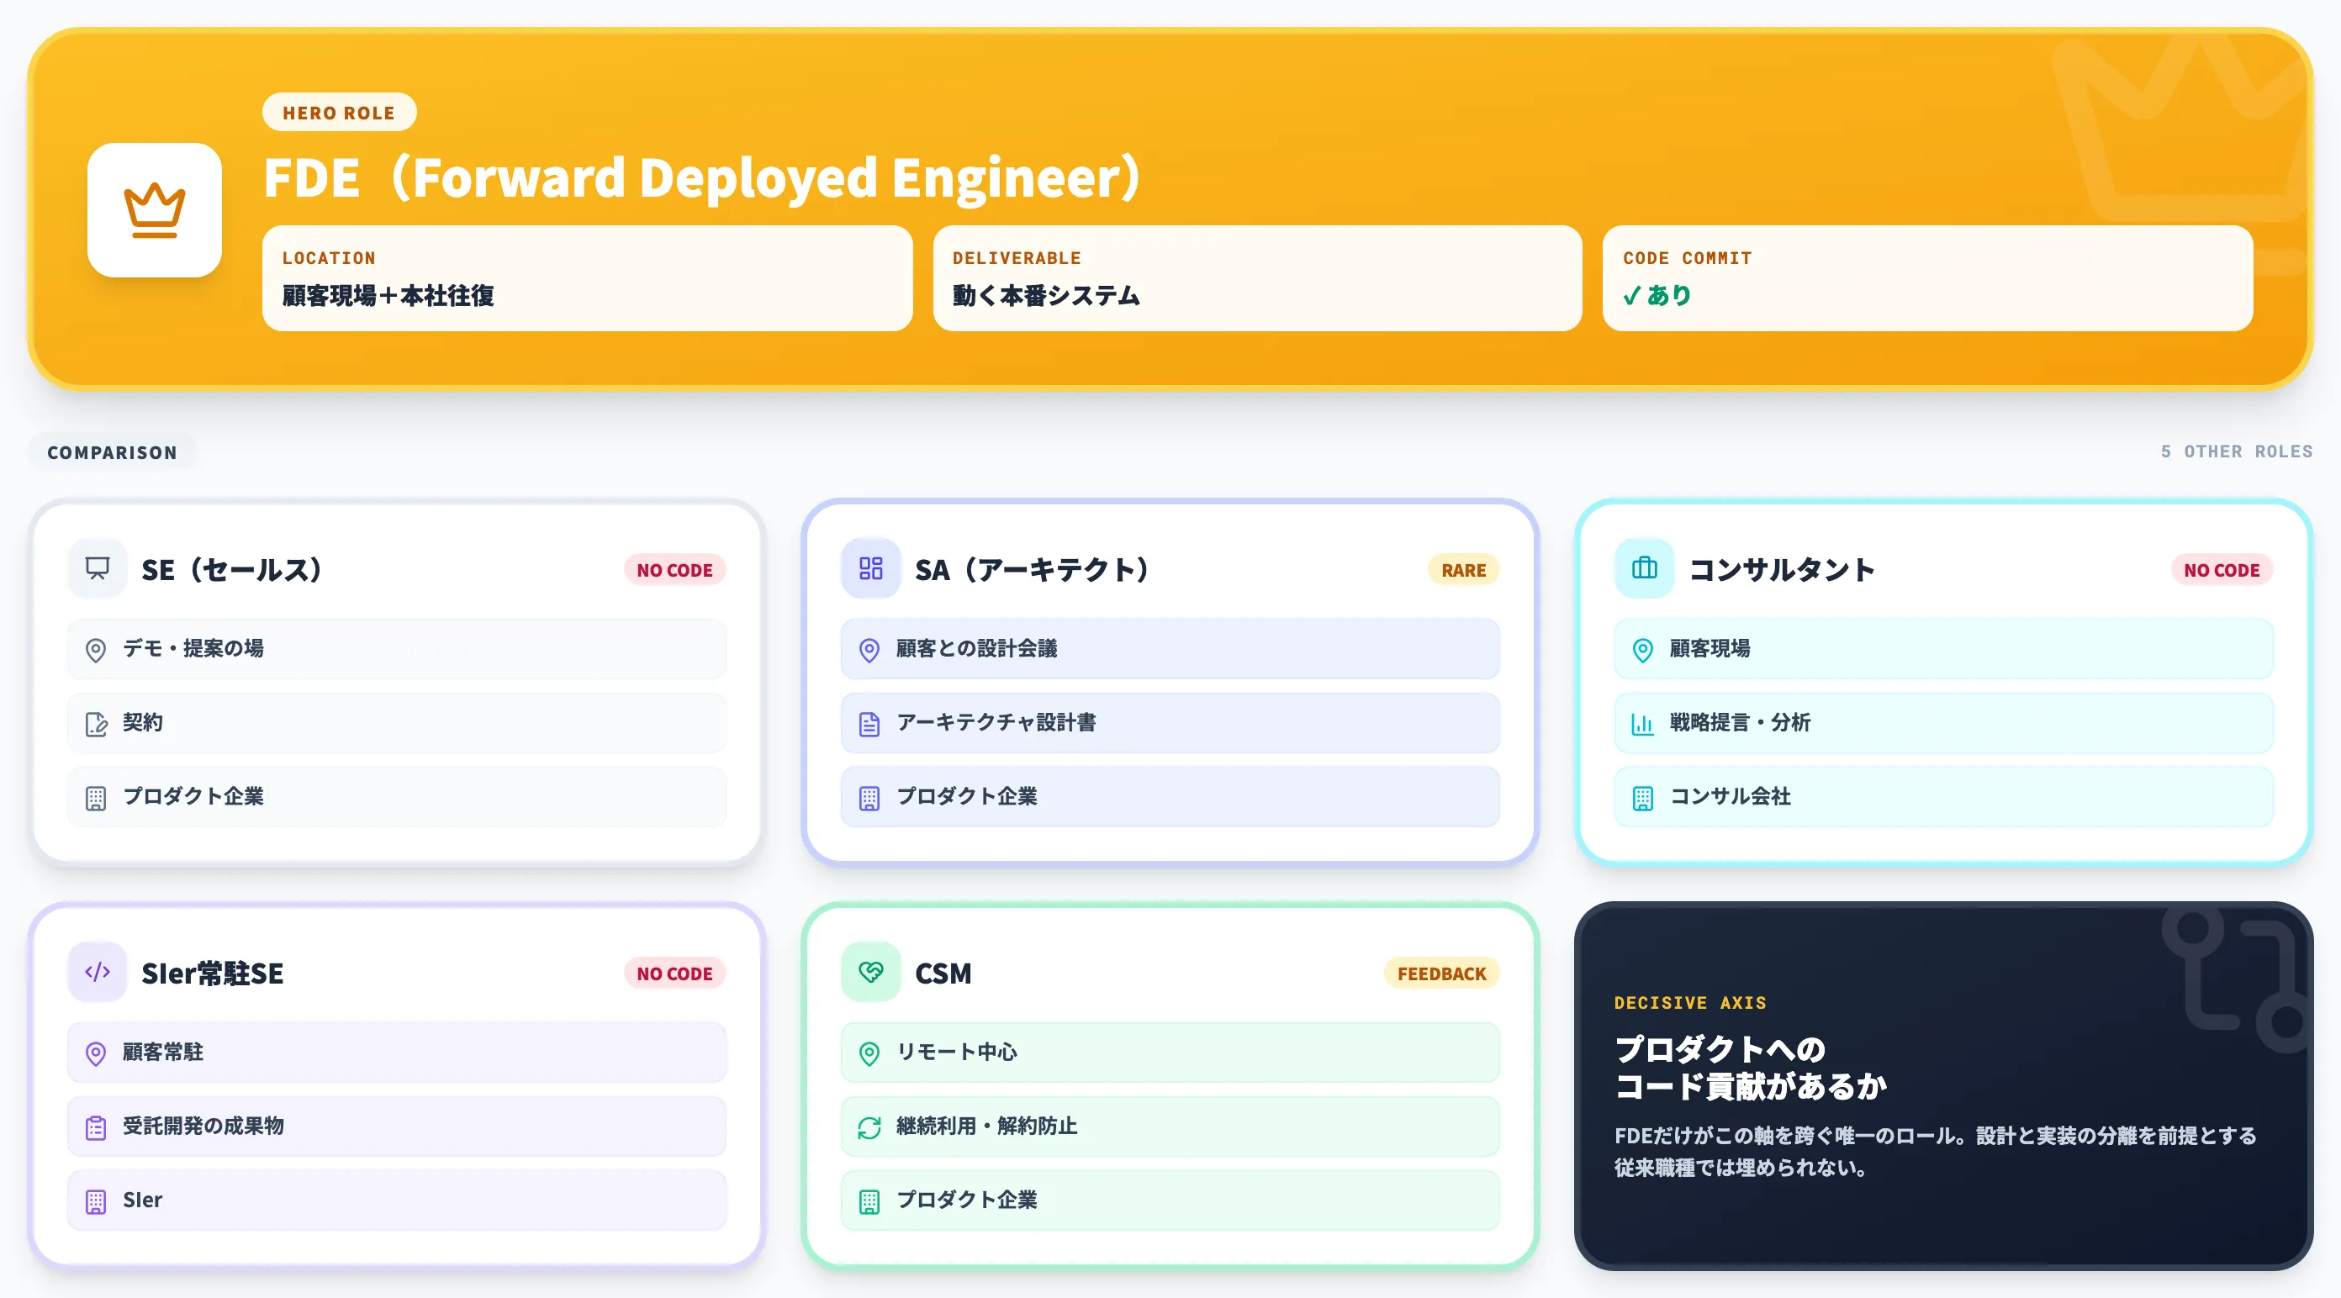Screen dimensions: 2341x1298
Task: Expand the RARE badge on the SA card
Action: click(1462, 569)
